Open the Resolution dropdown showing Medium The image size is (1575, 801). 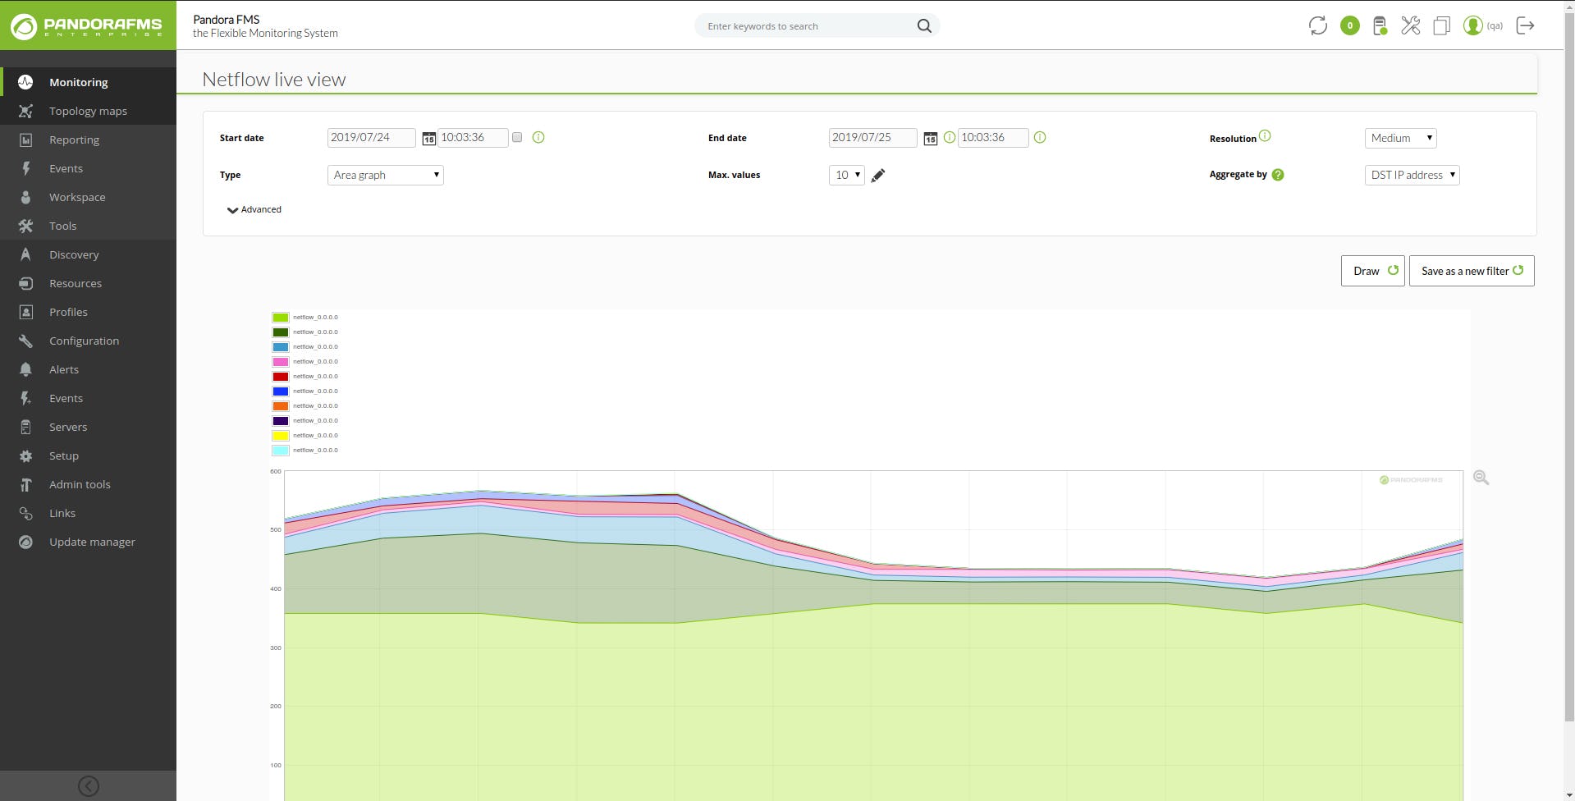point(1400,138)
